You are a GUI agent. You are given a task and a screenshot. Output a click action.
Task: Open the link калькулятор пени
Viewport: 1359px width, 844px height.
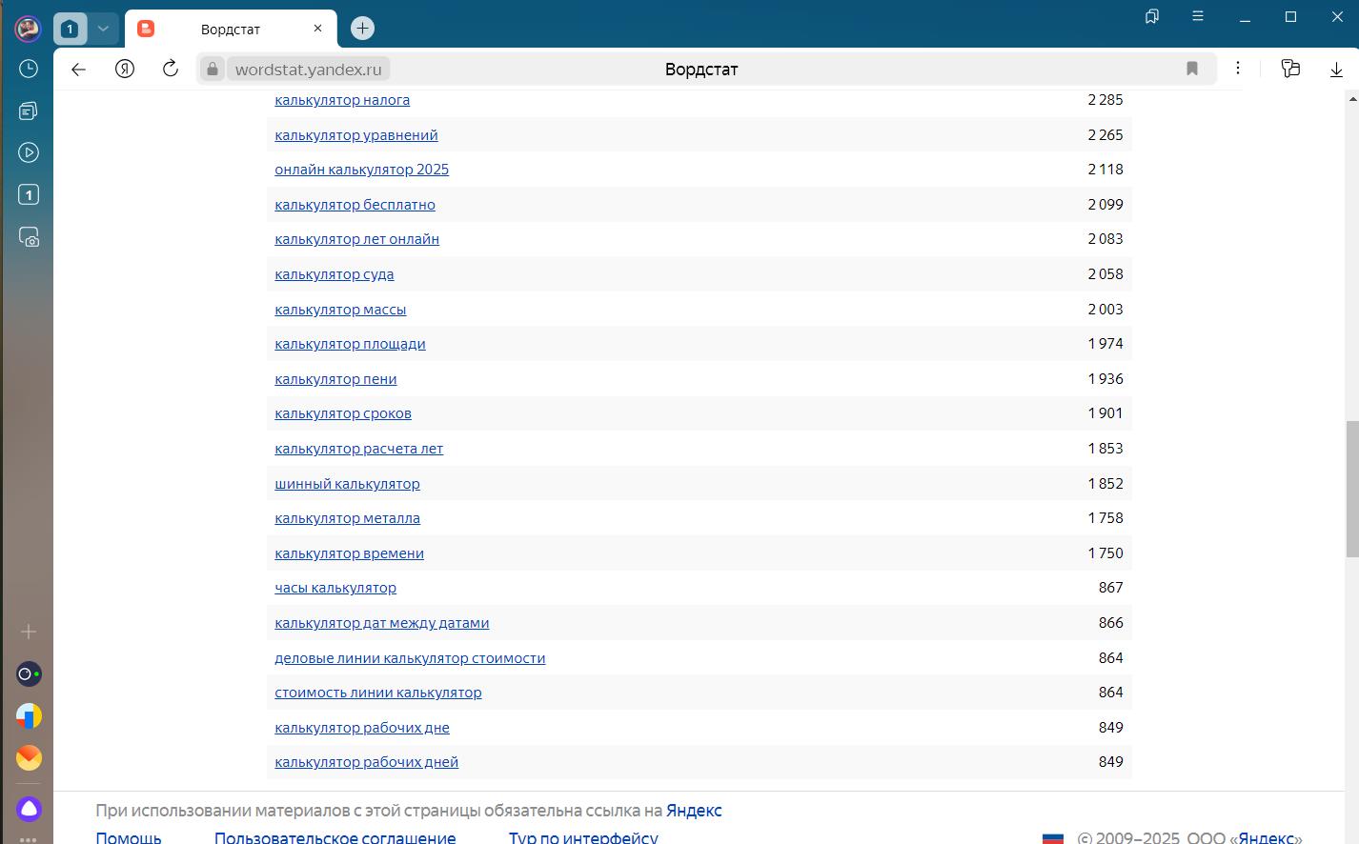(335, 379)
